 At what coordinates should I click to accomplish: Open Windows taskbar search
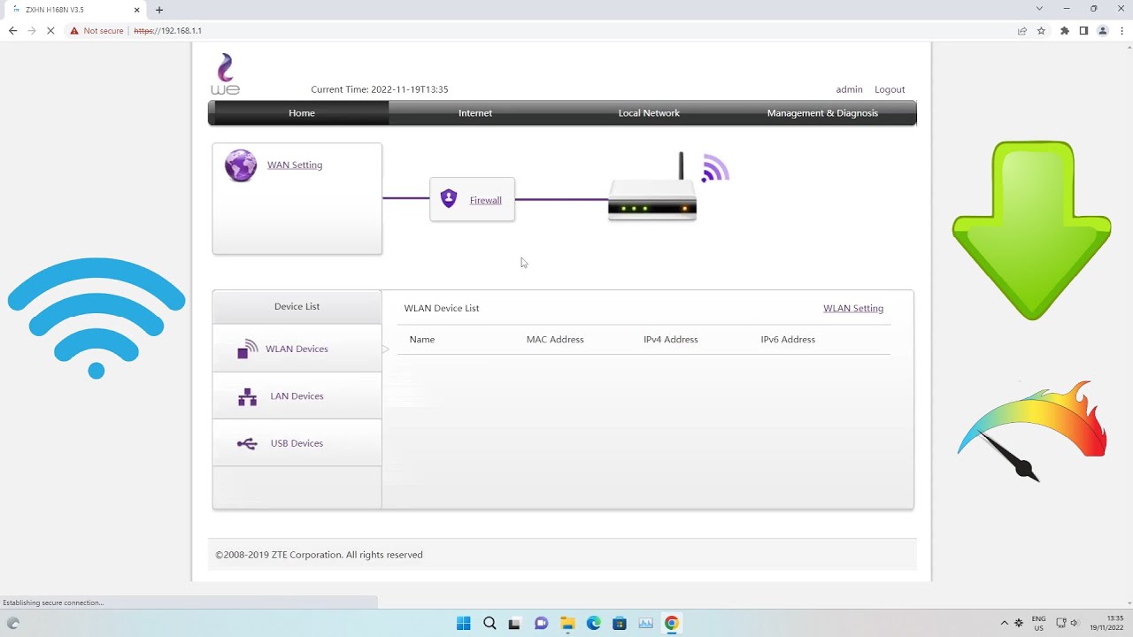pyautogui.click(x=489, y=623)
